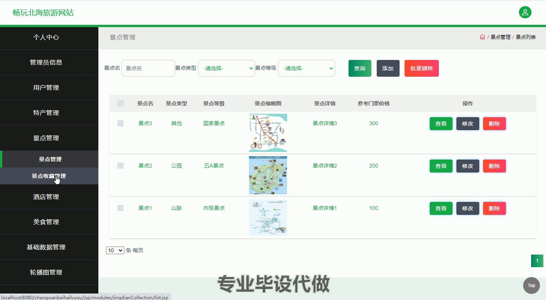Click 修改 for 景点1

pos(468,208)
